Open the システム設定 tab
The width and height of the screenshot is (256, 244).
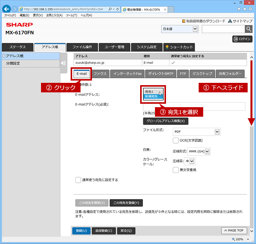click(147, 47)
